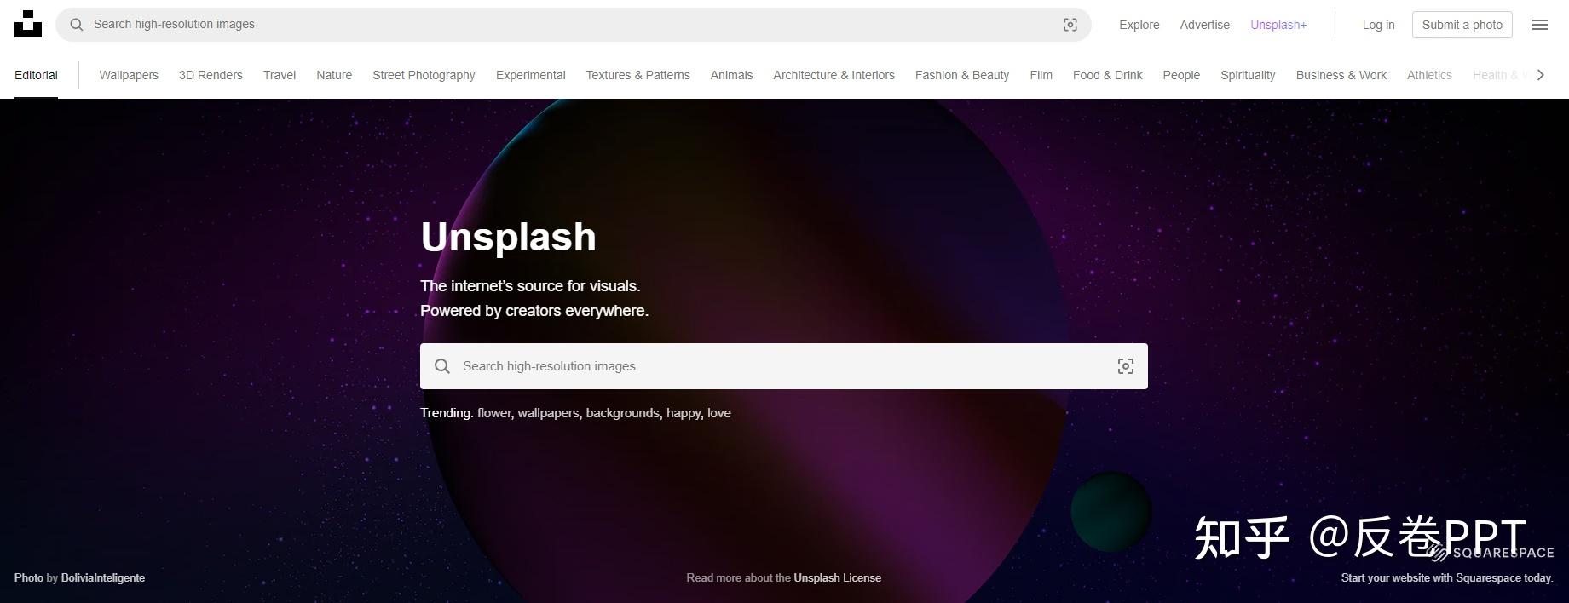Open visual search in top search bar
Viewport: 1569px width, 603px height.
click(1070, 25)
